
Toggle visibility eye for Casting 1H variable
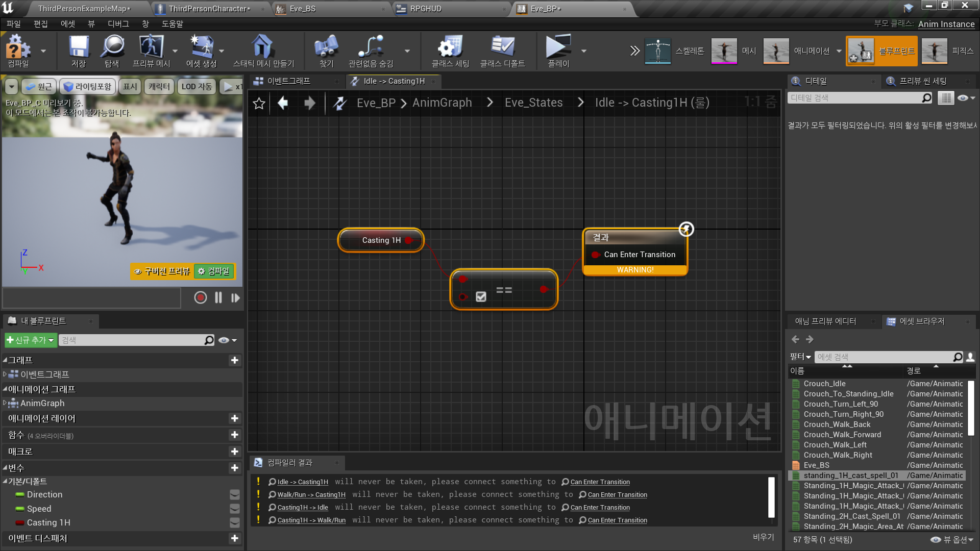coord(234,522)
